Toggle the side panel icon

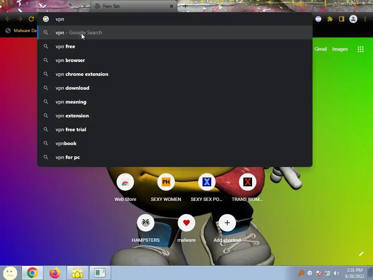coord(342,19)
